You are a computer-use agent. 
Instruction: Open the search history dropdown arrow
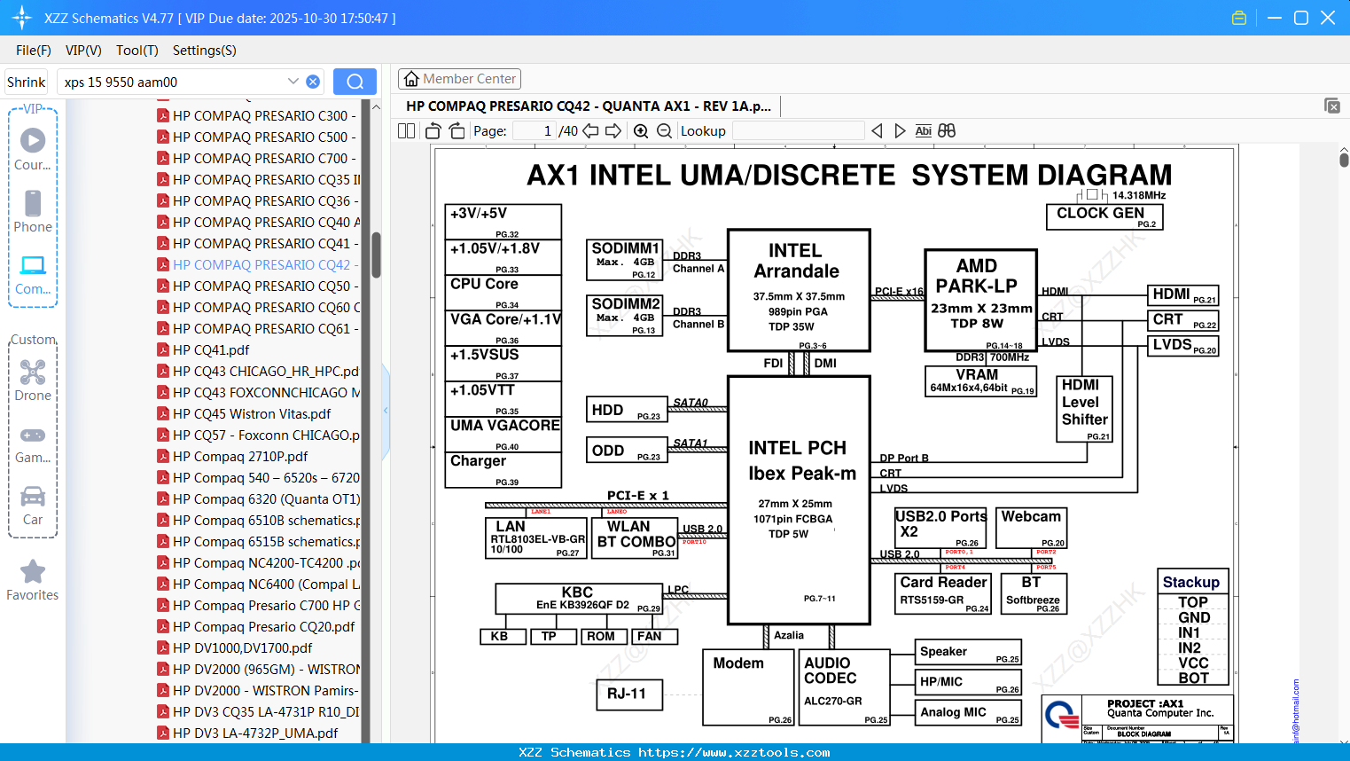pyautogui.click(x=293, y=82)
